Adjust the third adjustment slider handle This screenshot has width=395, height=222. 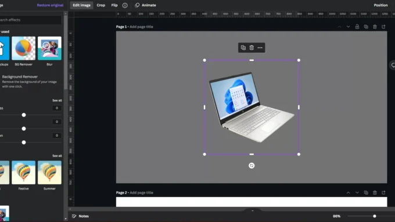tap(24, 143)
